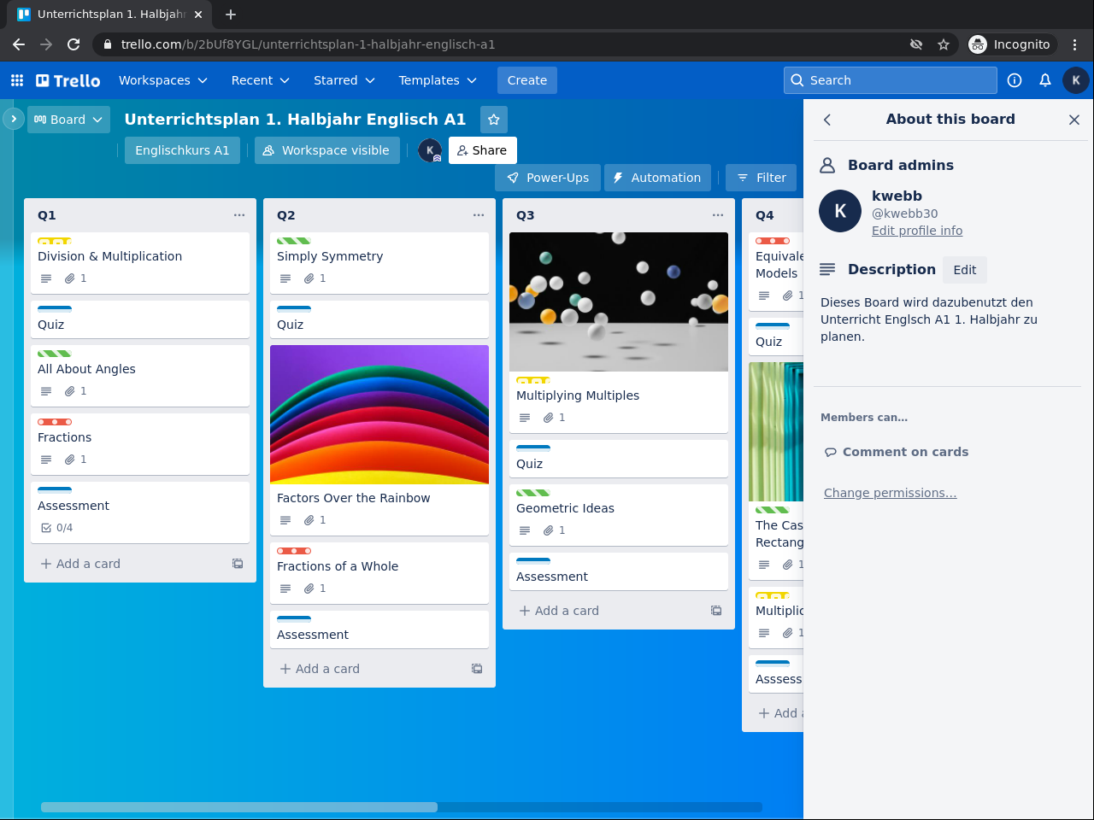Click the Q1 list title

(x=47, y=215)
